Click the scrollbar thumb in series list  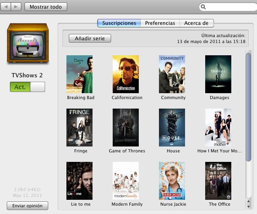(248, 107)
